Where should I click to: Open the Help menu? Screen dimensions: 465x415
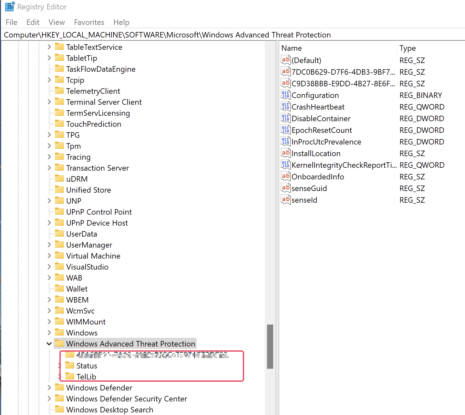(x=121, y=22)
